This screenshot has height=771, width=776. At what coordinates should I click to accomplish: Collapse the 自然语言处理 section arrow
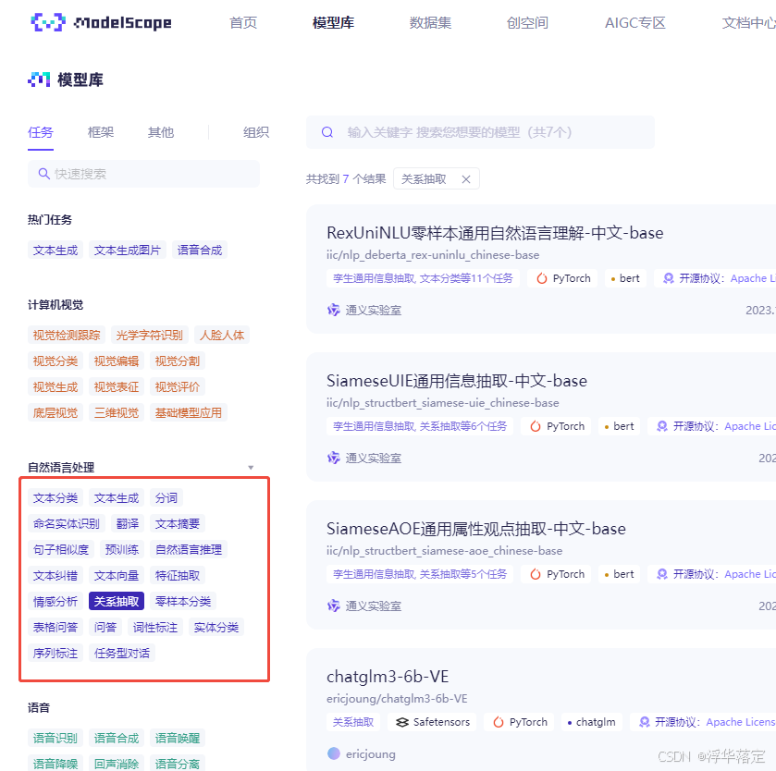click(x=251, y=468)
